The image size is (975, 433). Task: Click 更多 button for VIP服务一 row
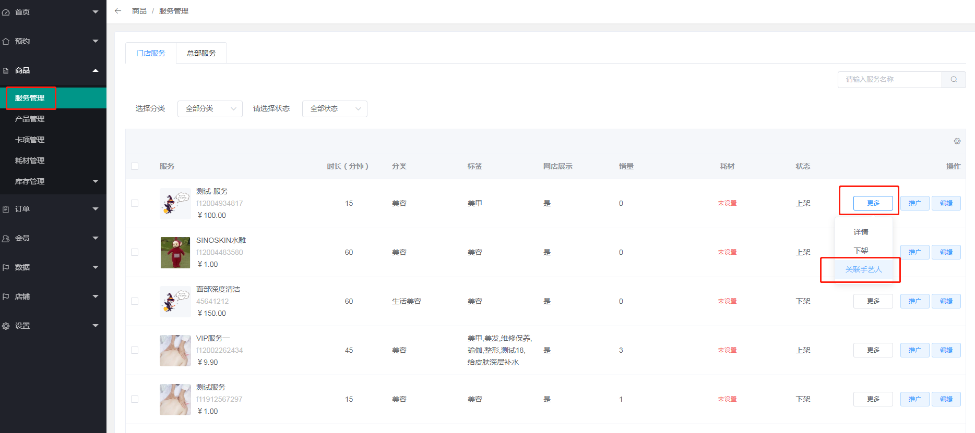pos(873,350)
